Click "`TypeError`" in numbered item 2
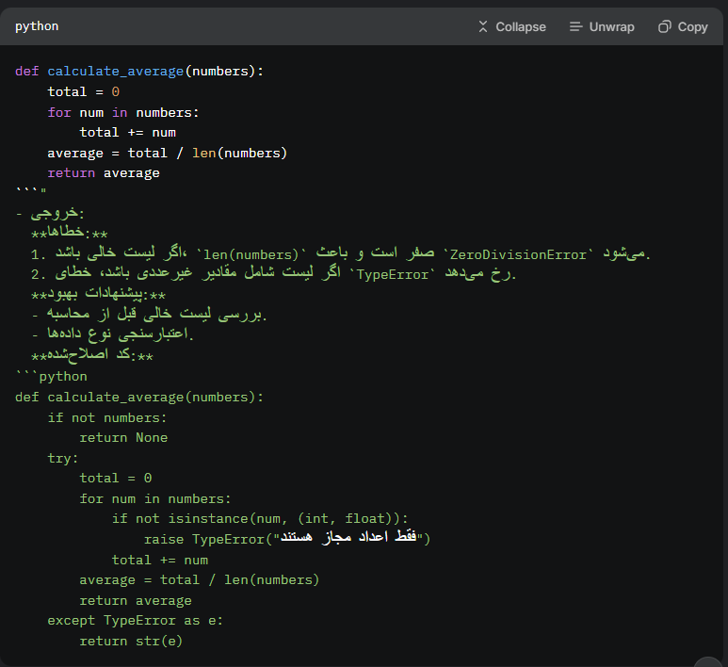728x667 pixels. pos(393,274)
